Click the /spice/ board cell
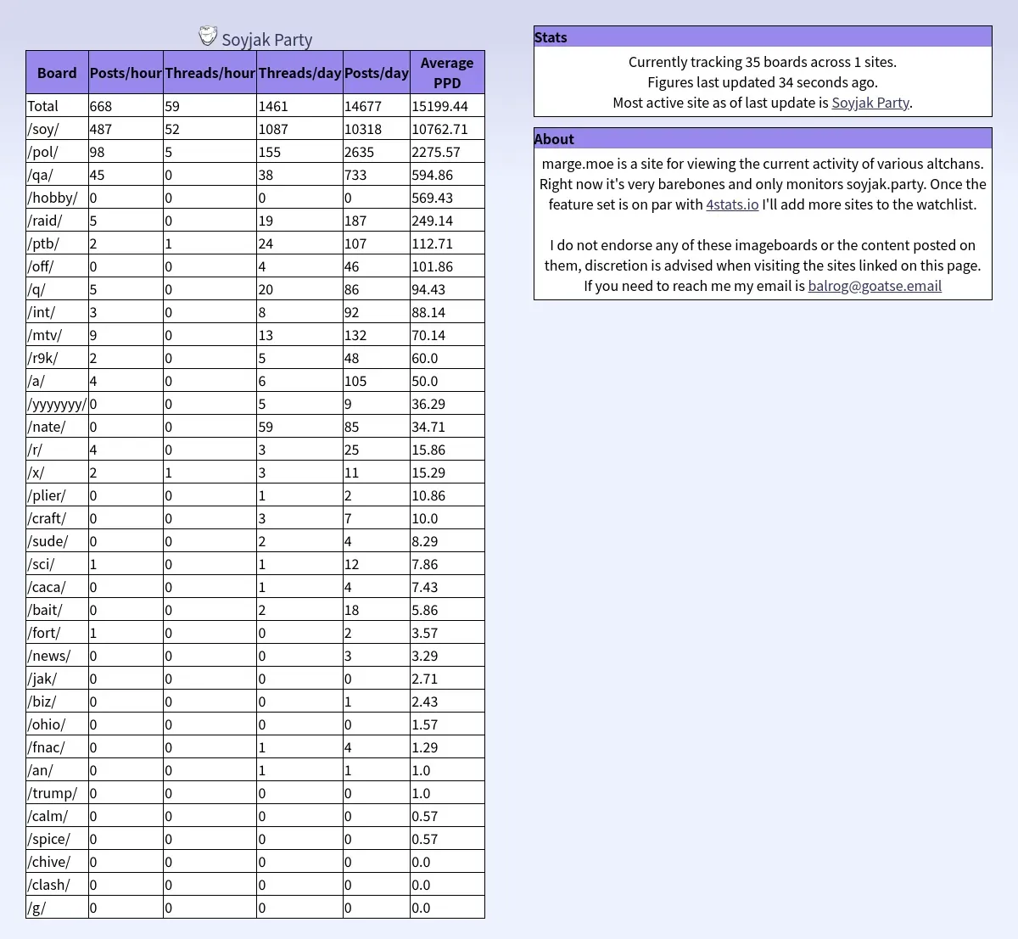Viewport: 1018px width, 939px height. tap(57, 839)
